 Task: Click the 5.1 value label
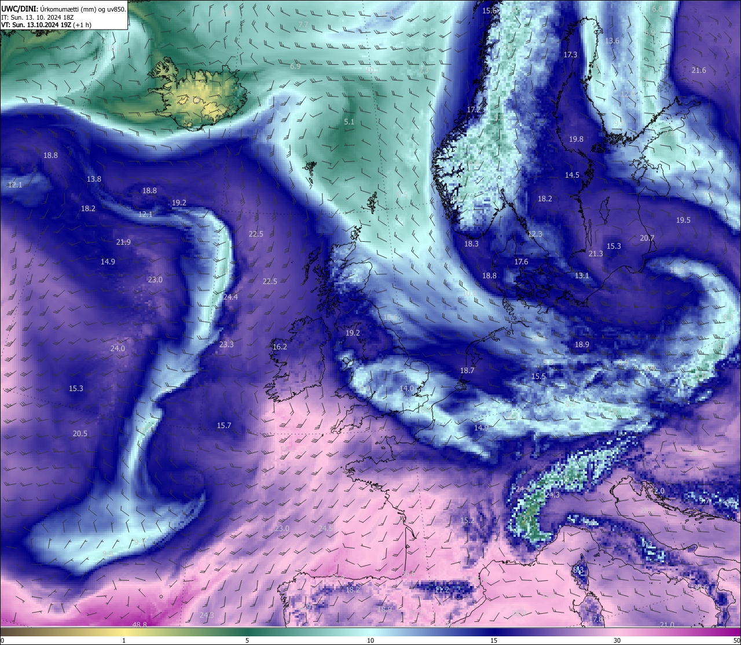pos(349,122)
